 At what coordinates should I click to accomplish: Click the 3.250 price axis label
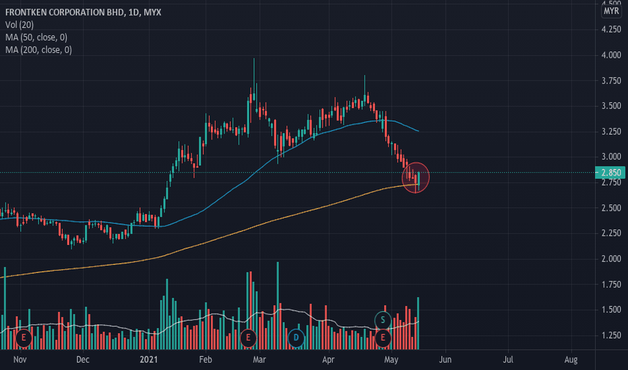click(611, 132)
